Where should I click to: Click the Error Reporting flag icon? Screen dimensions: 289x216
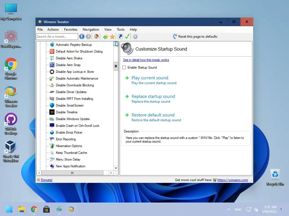click(52, 139)
